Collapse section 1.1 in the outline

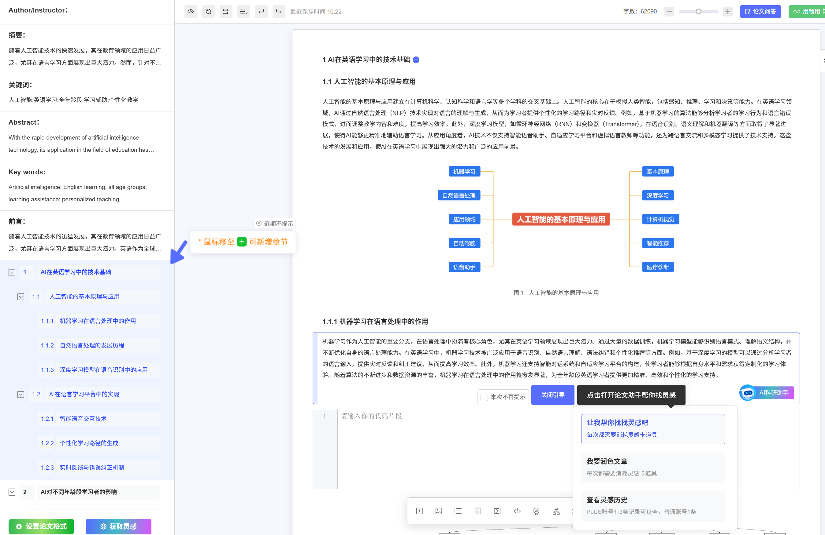21,297
